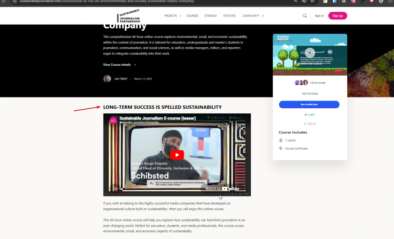Click the enrolled students avatar group
Viewport: 394px width, 239px height.
[x=301, y=83]
